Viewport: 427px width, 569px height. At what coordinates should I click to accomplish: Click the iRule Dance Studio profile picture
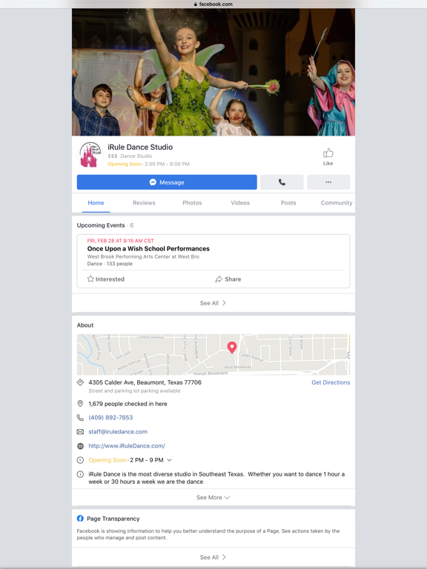[90, 155]
